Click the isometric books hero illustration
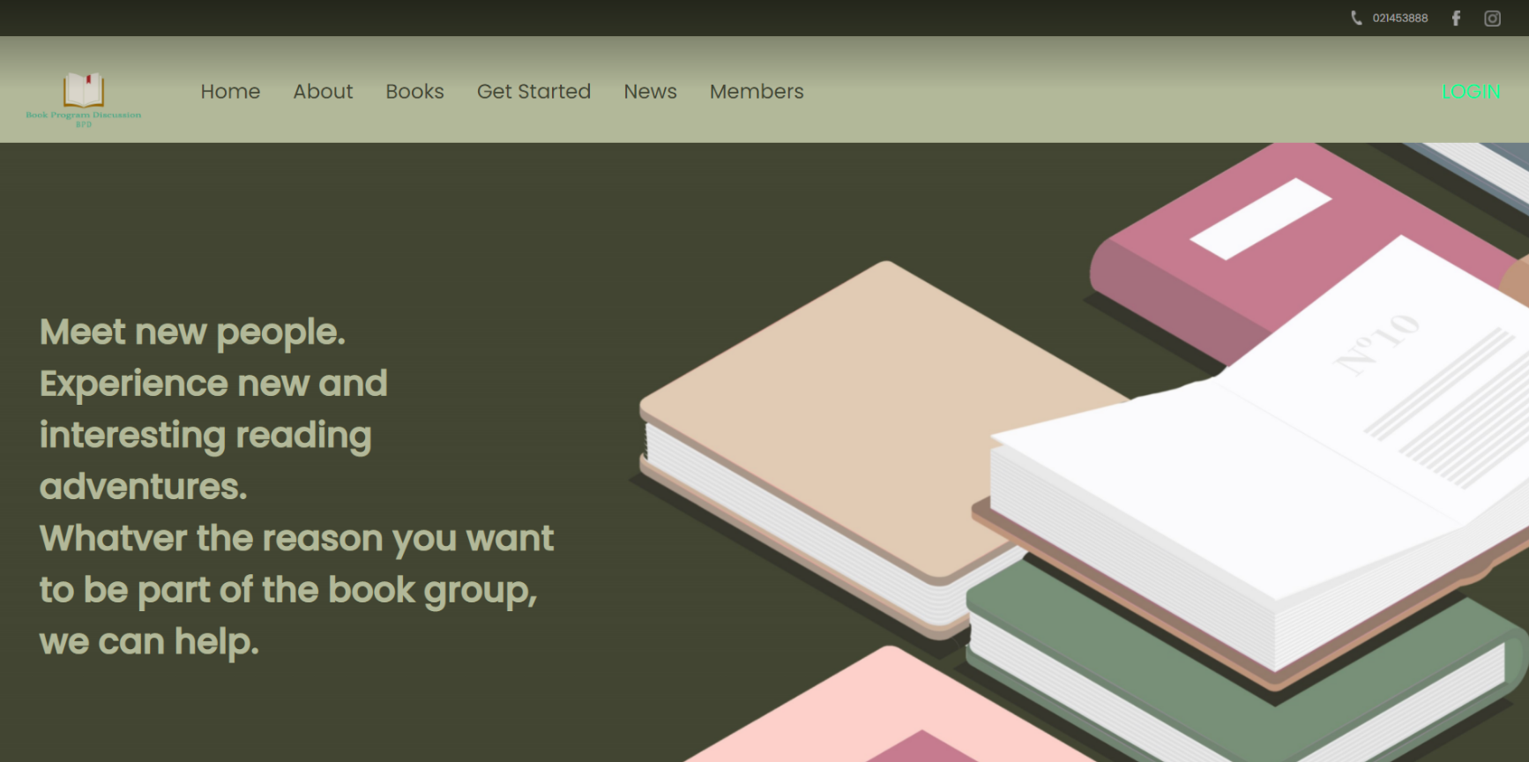This screenshot has width=1529, height=762. [1080, 452]
